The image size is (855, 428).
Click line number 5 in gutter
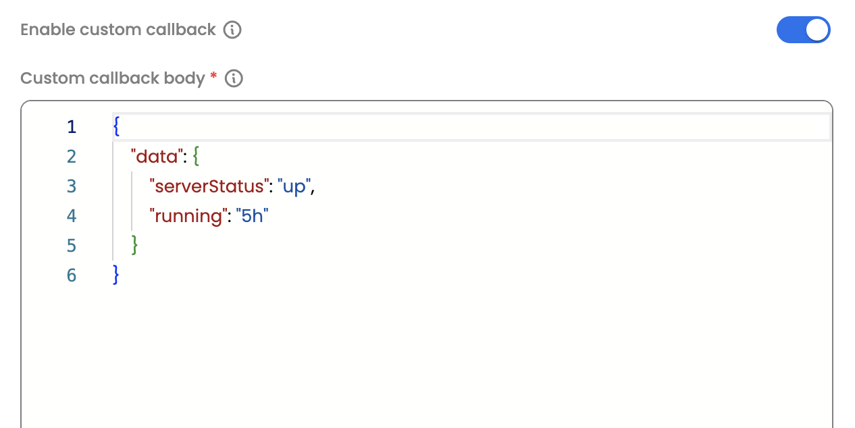pos(72,246)
